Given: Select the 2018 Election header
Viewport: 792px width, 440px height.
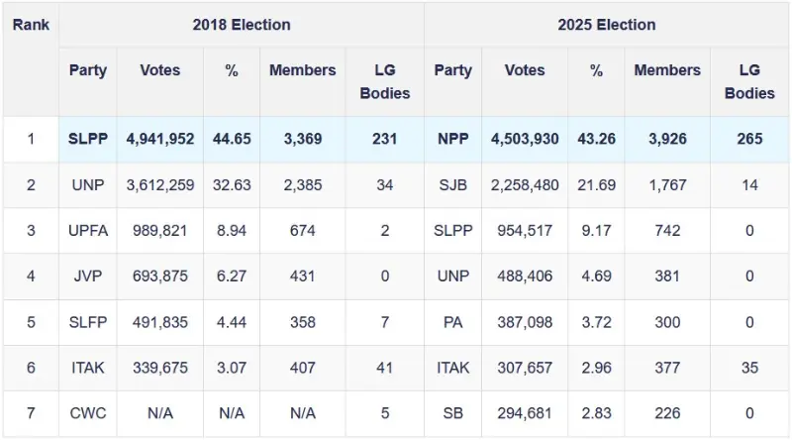Looking at the screenshot, I should (x=242, y=25).
